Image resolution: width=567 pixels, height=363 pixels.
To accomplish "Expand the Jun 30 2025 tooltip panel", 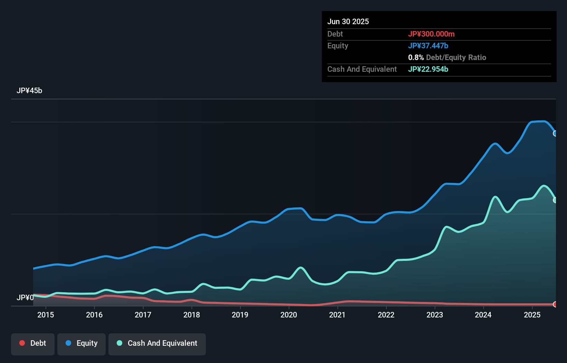I will click(348, 21).
